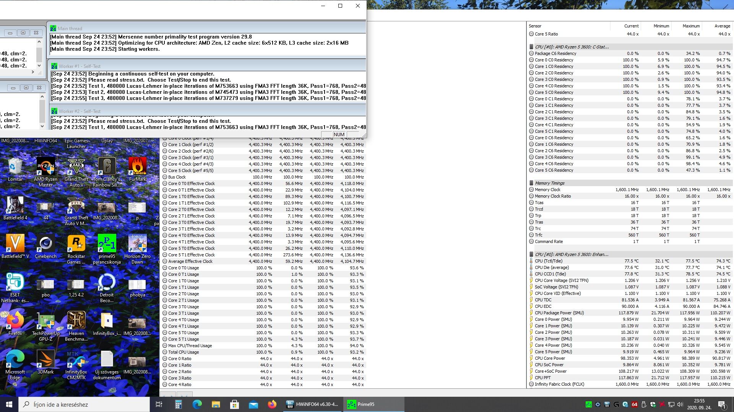Select the Firefox desktop shortcut
Image resolution: width=734 pixels, height=412 pixels.
tap(15, 323)
